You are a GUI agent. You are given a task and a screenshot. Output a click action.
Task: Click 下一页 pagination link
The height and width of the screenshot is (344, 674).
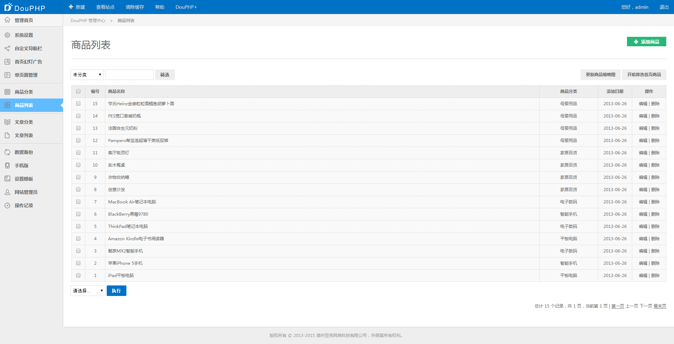coord(646,306)
